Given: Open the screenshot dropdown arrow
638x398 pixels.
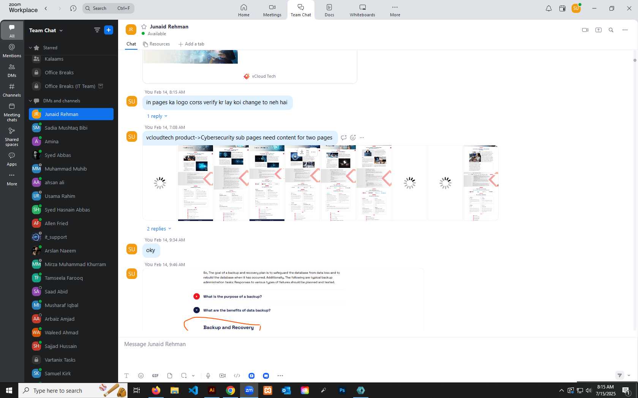Looking at the screenshot, I should tap(193, 376).
